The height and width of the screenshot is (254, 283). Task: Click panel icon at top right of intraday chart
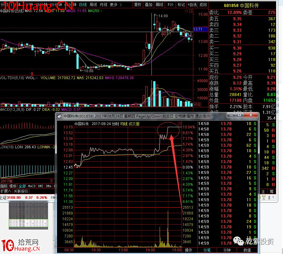180,124
